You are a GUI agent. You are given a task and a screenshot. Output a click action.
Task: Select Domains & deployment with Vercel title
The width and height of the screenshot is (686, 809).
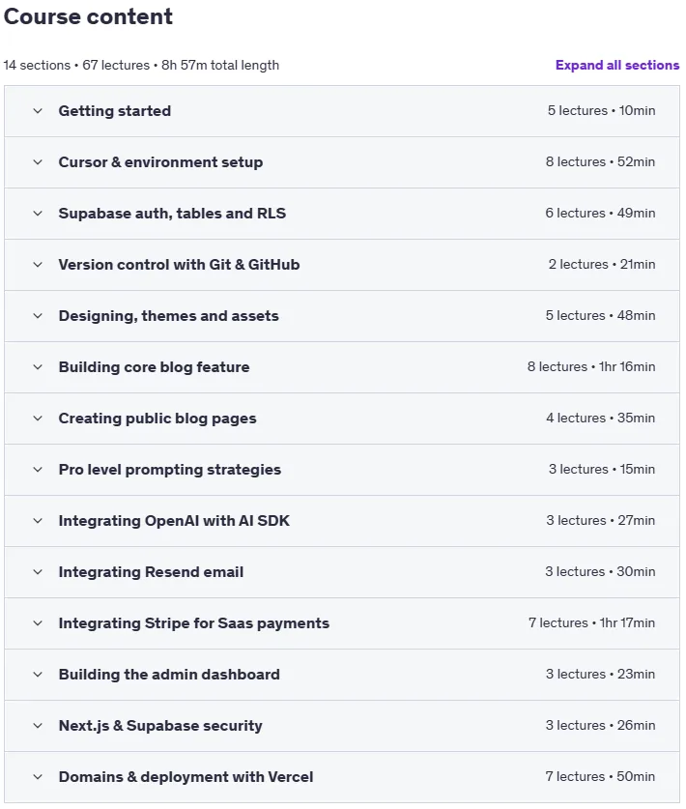tap(186, 776)
